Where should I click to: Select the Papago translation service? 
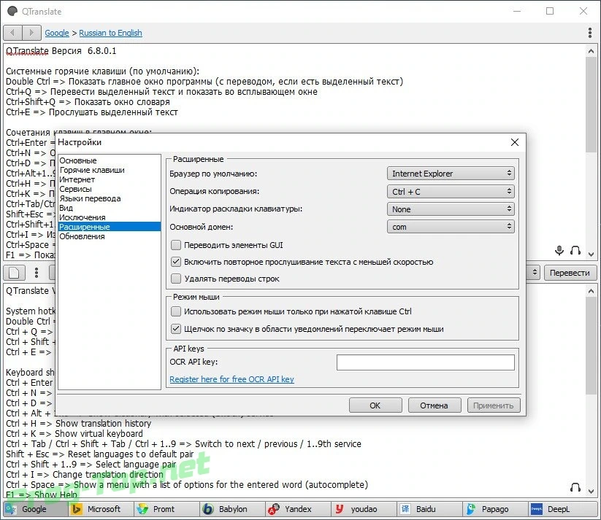tap(495, 509)
